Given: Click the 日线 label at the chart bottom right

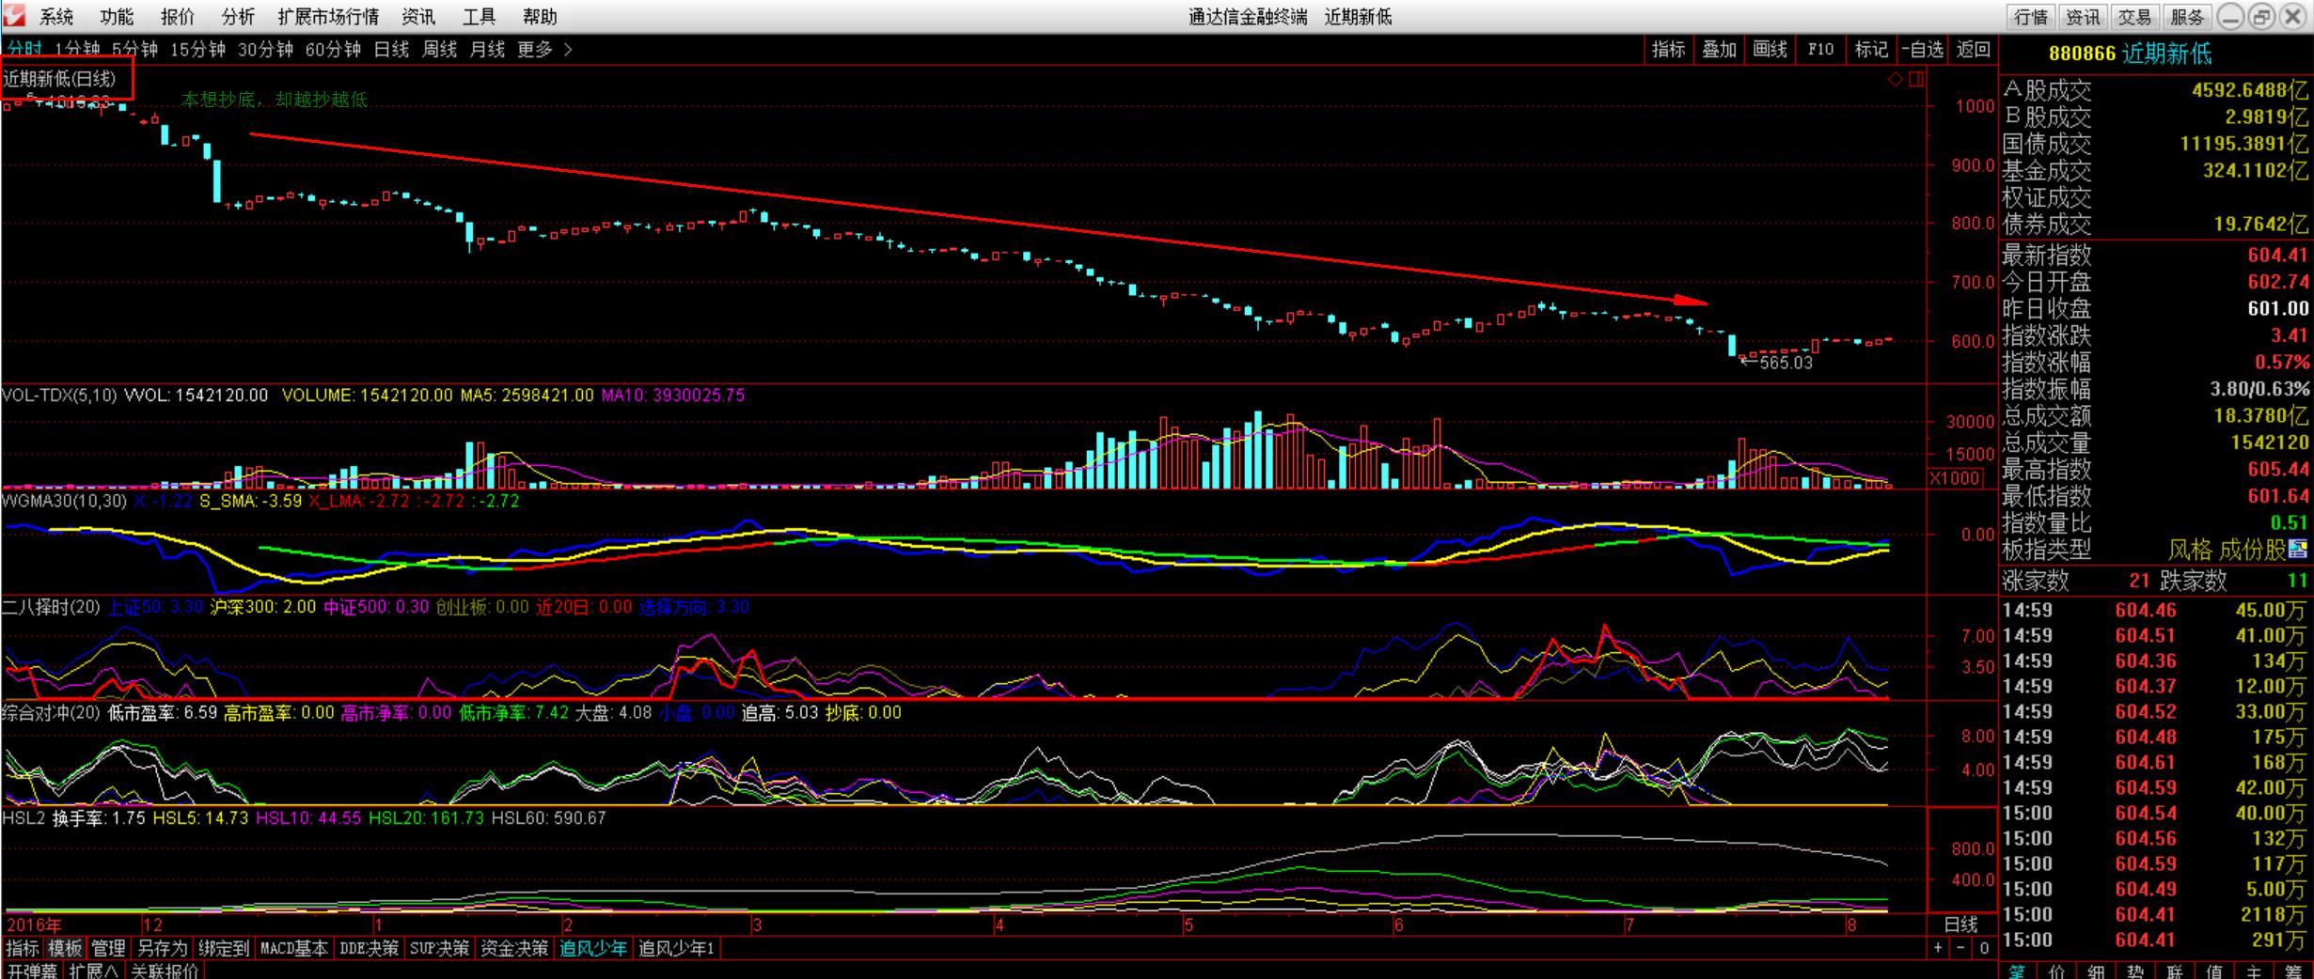Looking at the screenshot, I should pos(1961,925).
